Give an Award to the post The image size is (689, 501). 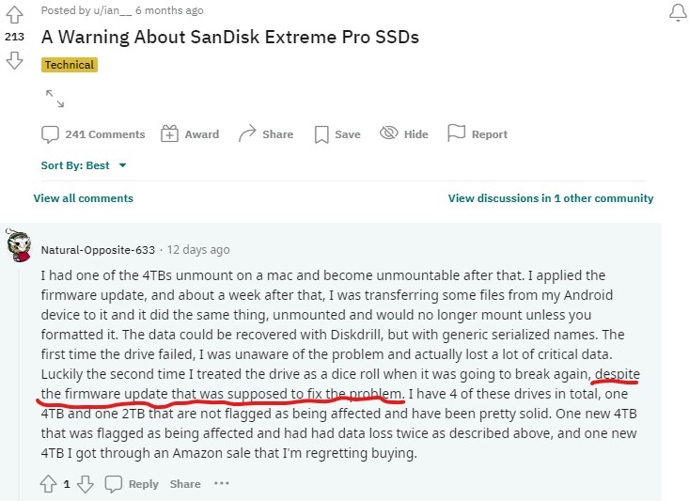(190, 134)
